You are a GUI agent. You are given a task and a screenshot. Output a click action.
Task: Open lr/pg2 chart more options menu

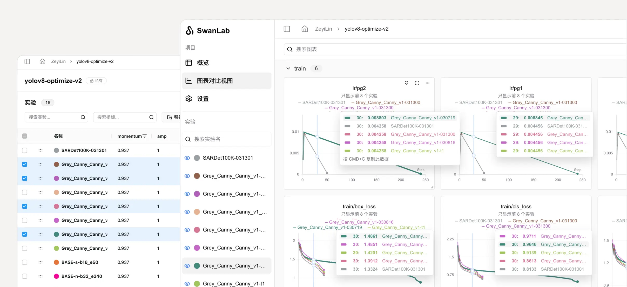427,83
